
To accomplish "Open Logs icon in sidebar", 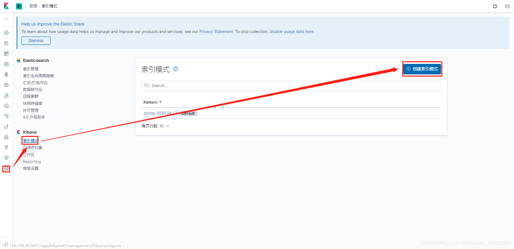I will pyautogui.click(x=6, y=106).
